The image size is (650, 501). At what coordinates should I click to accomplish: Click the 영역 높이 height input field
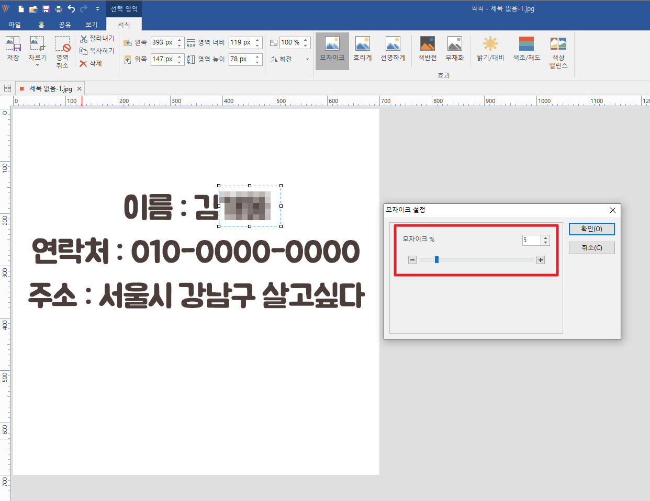tap(241, 59)
